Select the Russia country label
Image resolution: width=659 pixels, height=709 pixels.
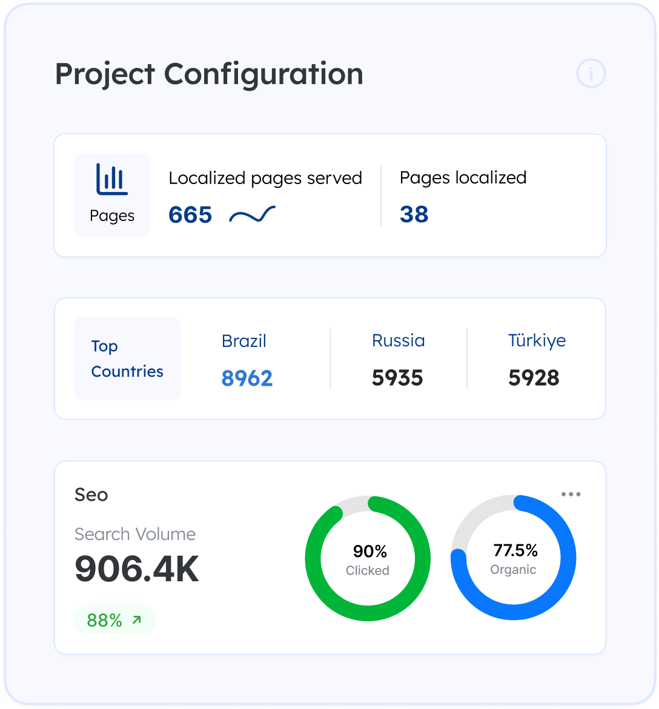point(398,341)
